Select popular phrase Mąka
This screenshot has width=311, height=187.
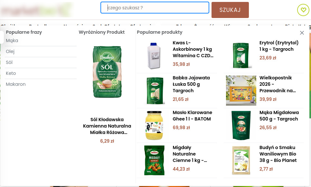pyautogui.click(x=12, y=40)
